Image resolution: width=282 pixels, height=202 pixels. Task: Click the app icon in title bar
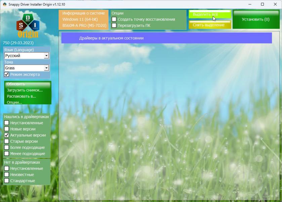click(5, 4)
